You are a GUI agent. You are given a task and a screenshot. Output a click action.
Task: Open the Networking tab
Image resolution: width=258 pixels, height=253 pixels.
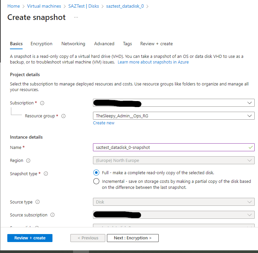coord(73,44)
